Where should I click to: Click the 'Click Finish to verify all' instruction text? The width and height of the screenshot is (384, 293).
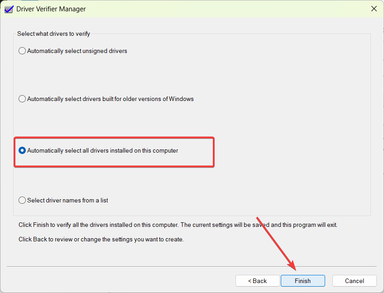coord(178,225)
